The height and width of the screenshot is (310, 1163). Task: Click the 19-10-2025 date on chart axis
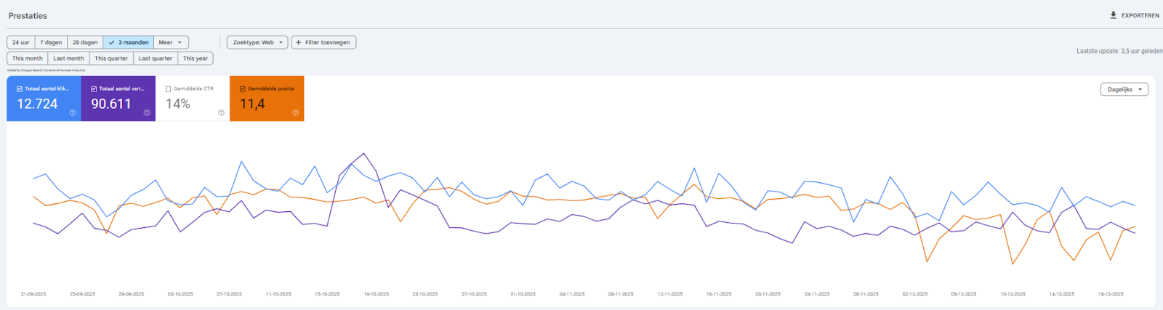coord(377,294)
